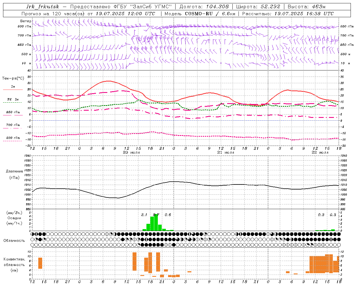The width and height of the screenshot is (355, 284).
Task: Click the line sample under the 2м legend
Action: 13,90
